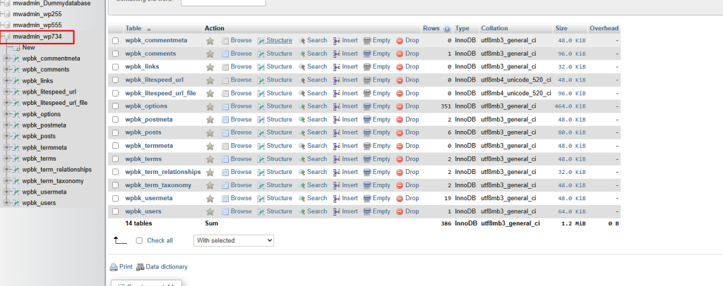The image size is (723, 286).
Task: Click Empty icon for wpbk_comments table
Action: click(x=367, y=54)
